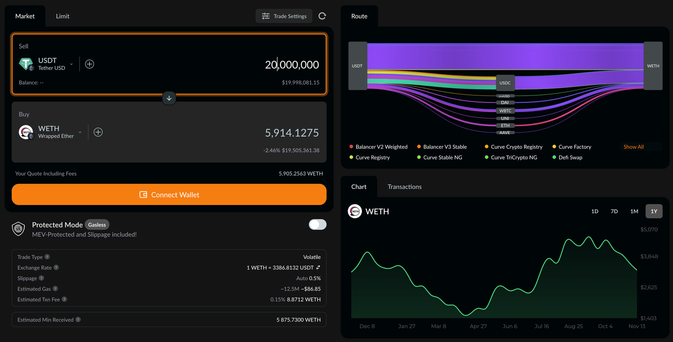The height and width of the screenshot is (342, 673).
Task: Click the Gasless badge
Action: [97, 225]
